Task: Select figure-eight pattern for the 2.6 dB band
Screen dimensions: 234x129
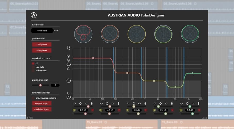Action: tap(172, 103)
